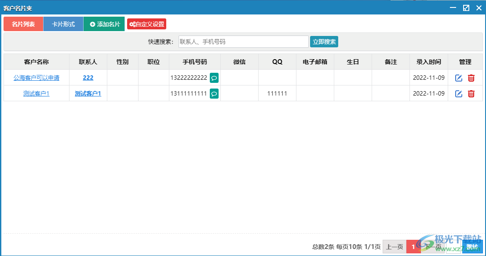Focus the 快速搜索 input field
The width and height of the screenshot is (486, 256).
243,42
